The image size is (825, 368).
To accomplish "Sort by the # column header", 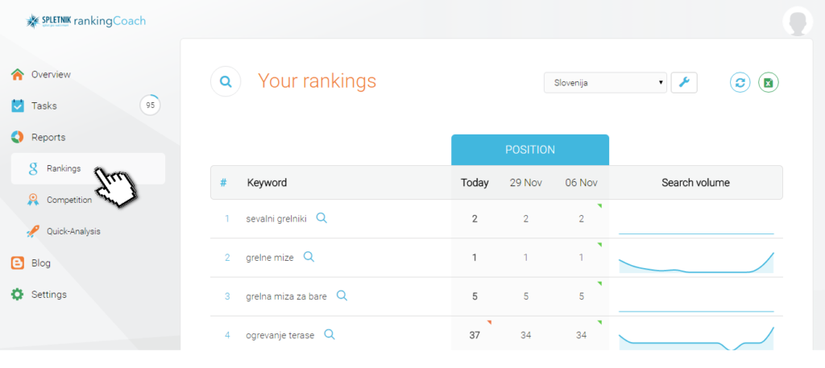I will coord(224,183).
